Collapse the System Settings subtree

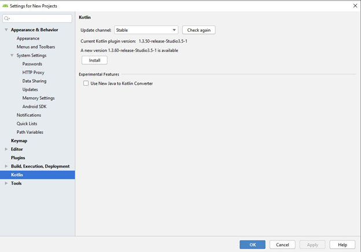tap(12, 55)
